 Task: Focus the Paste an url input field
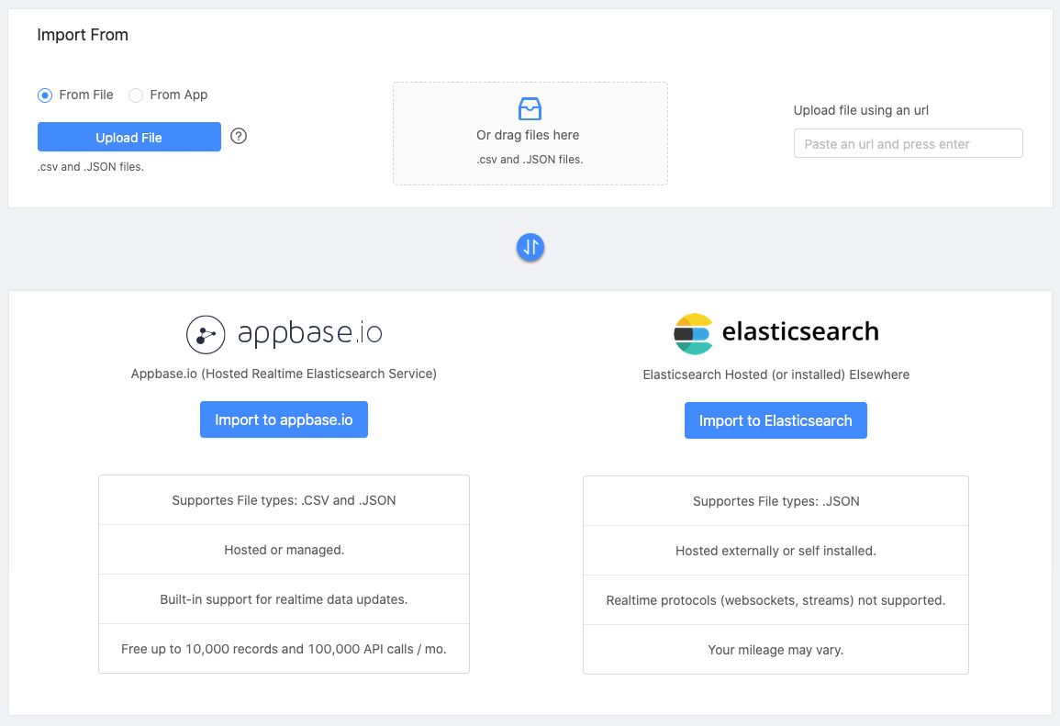coord(908,143)
